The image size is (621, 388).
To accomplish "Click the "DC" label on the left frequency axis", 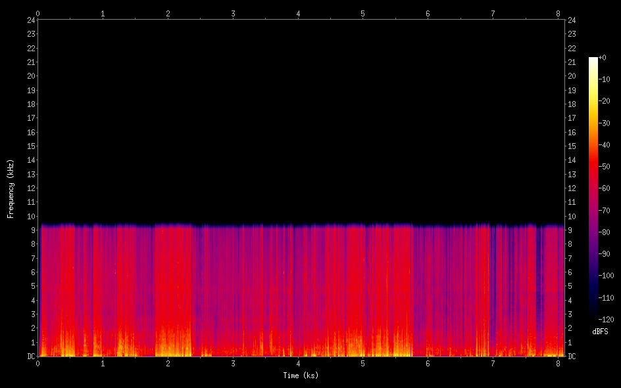I will click(x=30, y=356).
